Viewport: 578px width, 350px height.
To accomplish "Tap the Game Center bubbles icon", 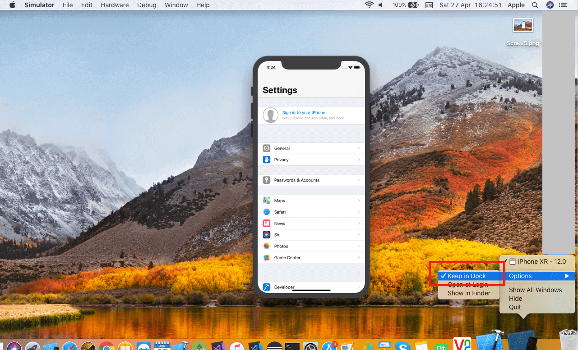I will pos(267,258).
